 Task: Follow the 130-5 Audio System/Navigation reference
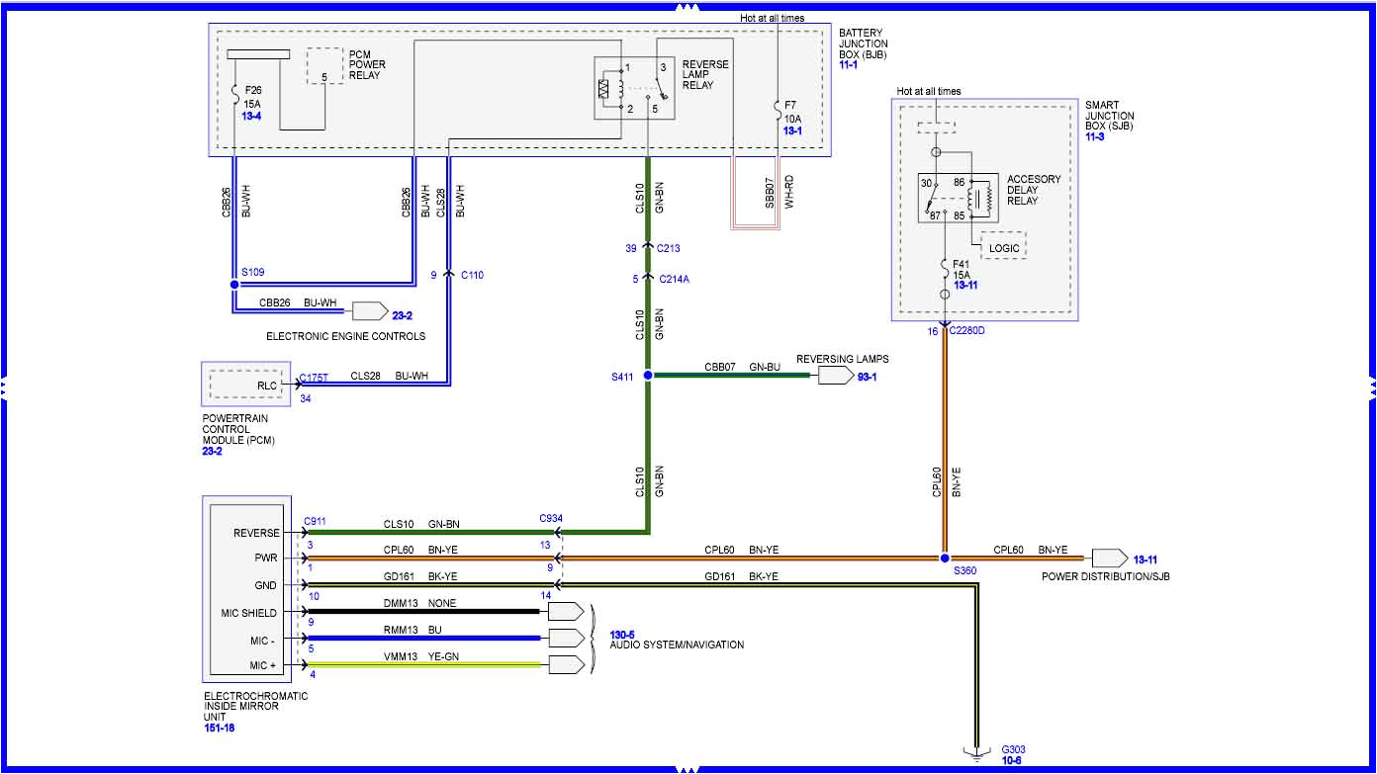pyautogui.click(x=622, y=634)
